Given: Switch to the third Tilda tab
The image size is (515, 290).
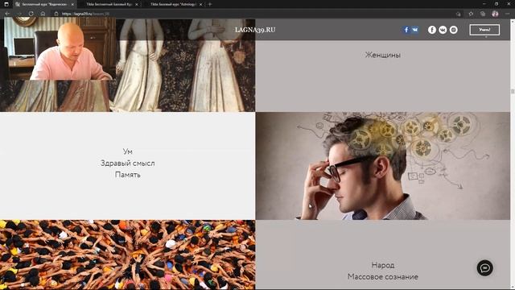Looking at the screenshot, I should coord(174,4).
